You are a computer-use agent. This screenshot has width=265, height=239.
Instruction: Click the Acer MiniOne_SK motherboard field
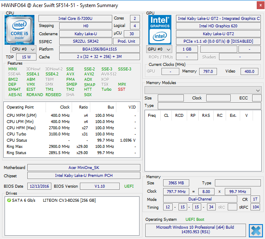click(83, 168)
